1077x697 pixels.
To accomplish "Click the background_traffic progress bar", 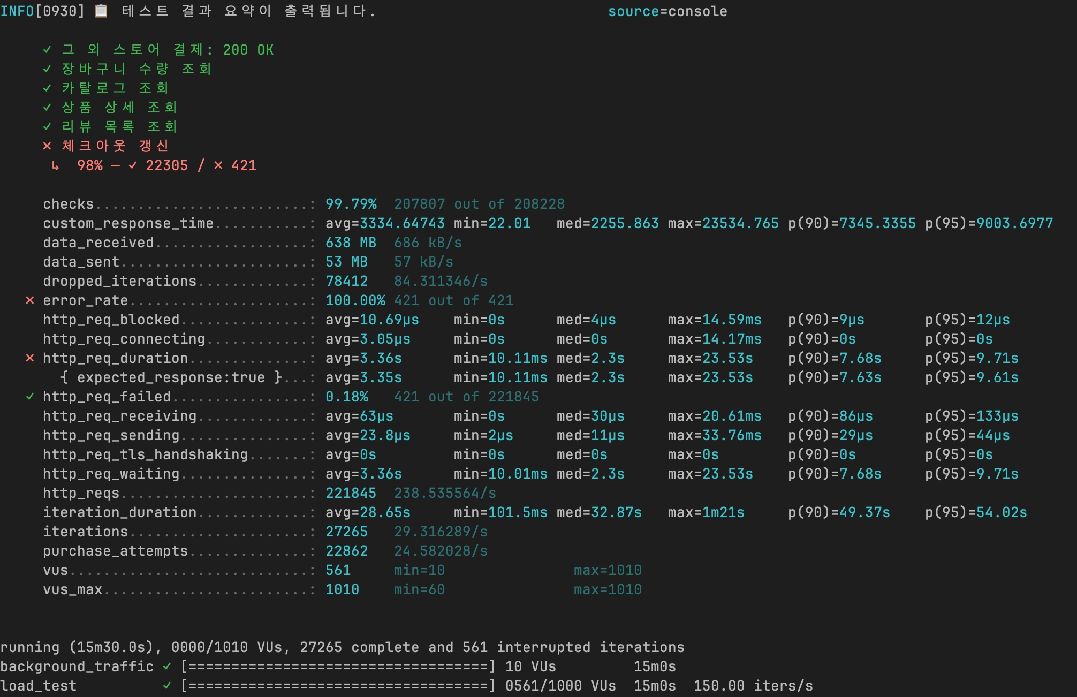I will pyautogui.click(x=338, y=666).
